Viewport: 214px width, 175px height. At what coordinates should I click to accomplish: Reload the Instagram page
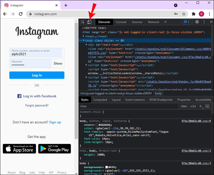21,14
